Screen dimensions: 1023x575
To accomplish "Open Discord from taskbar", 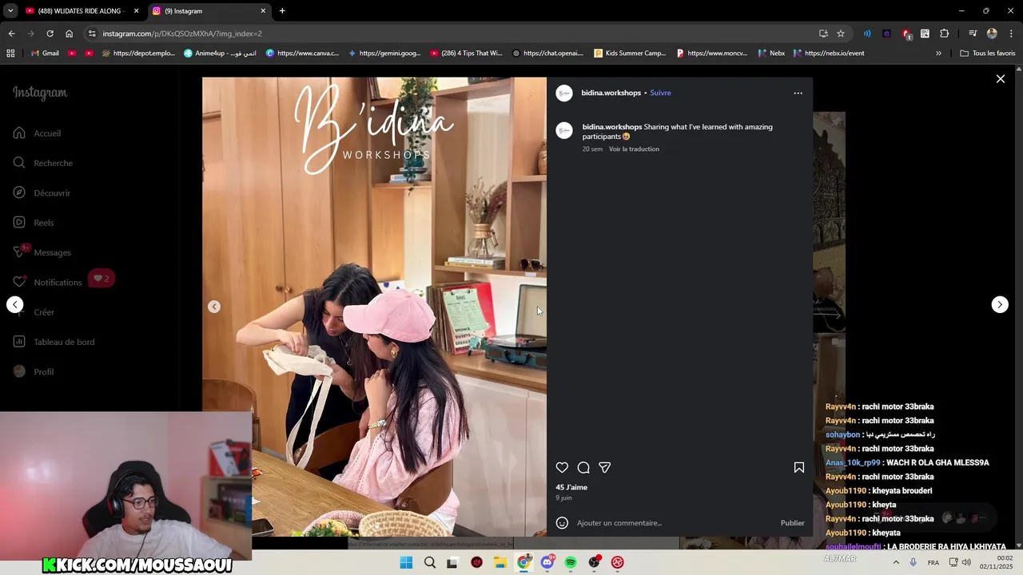I will click(547, 563).
